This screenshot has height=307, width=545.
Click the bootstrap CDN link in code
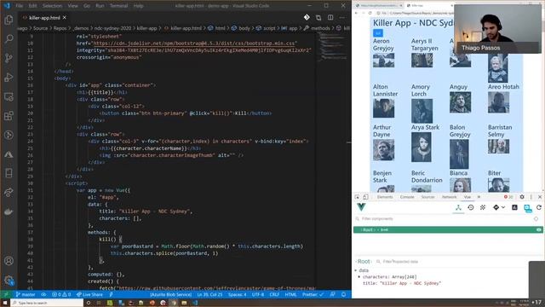point(194,43)
